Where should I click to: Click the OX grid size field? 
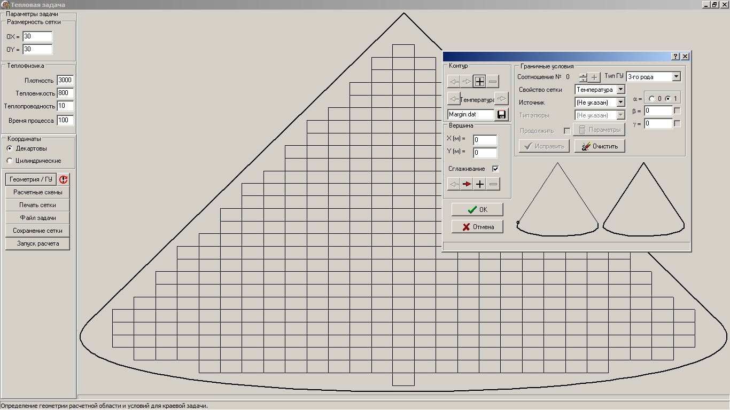point(37,36)
